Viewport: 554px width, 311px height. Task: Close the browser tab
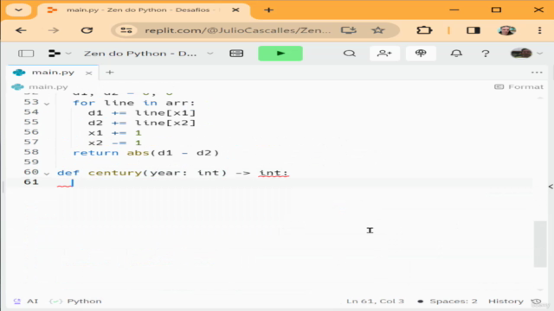(x=235, y=10)
